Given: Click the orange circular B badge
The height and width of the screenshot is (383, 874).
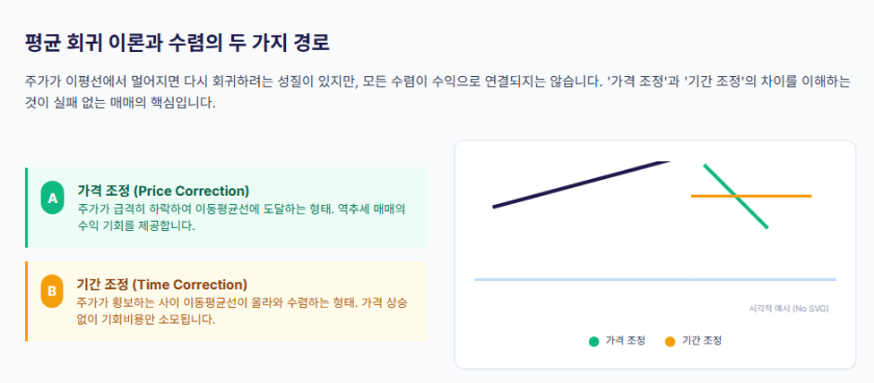Looking at the screenshot, I should tap(52, 292).
